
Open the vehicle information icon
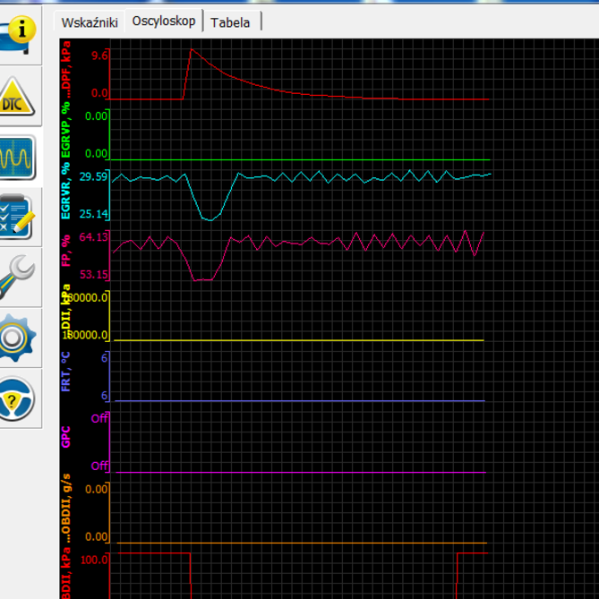pyautogui.click(x=17, y=35)
